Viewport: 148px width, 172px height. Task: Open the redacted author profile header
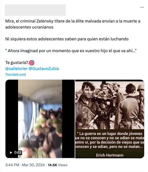35,10
